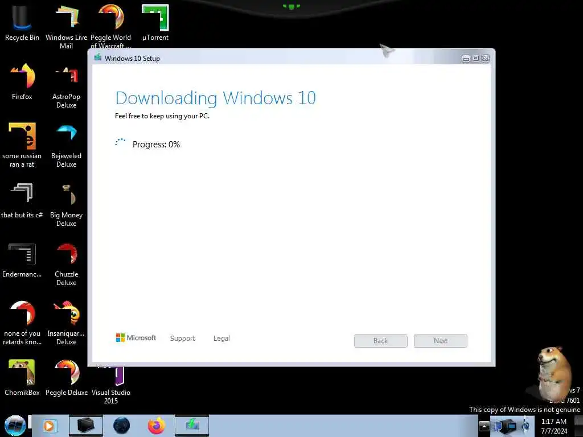Viewport: 583px width, 437px height.
Task: Click the Big Money Deluxe desktop icon
Action: pos(66,204)
